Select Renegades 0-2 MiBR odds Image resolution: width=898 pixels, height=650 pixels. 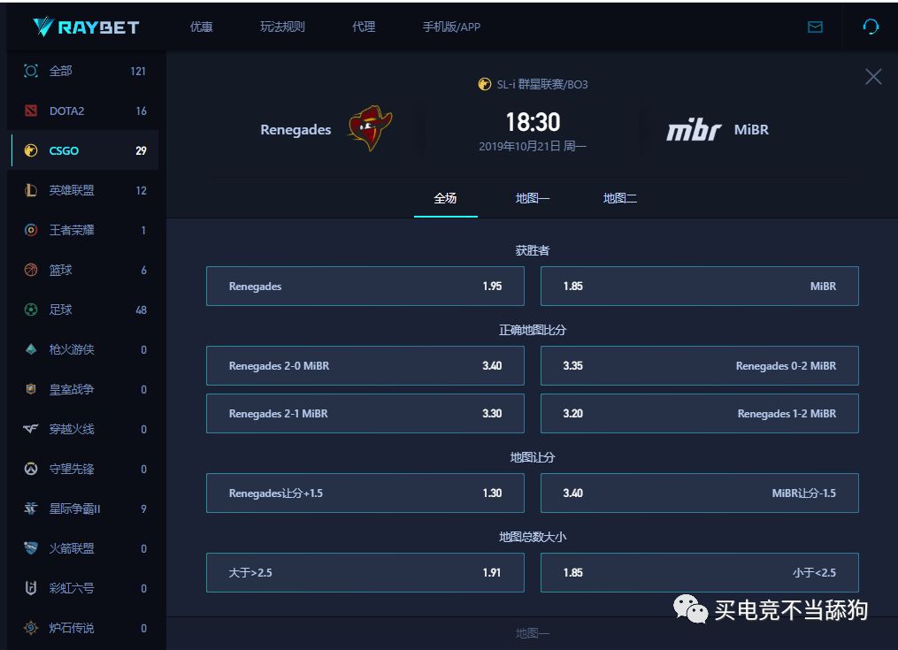pos(699,365)
